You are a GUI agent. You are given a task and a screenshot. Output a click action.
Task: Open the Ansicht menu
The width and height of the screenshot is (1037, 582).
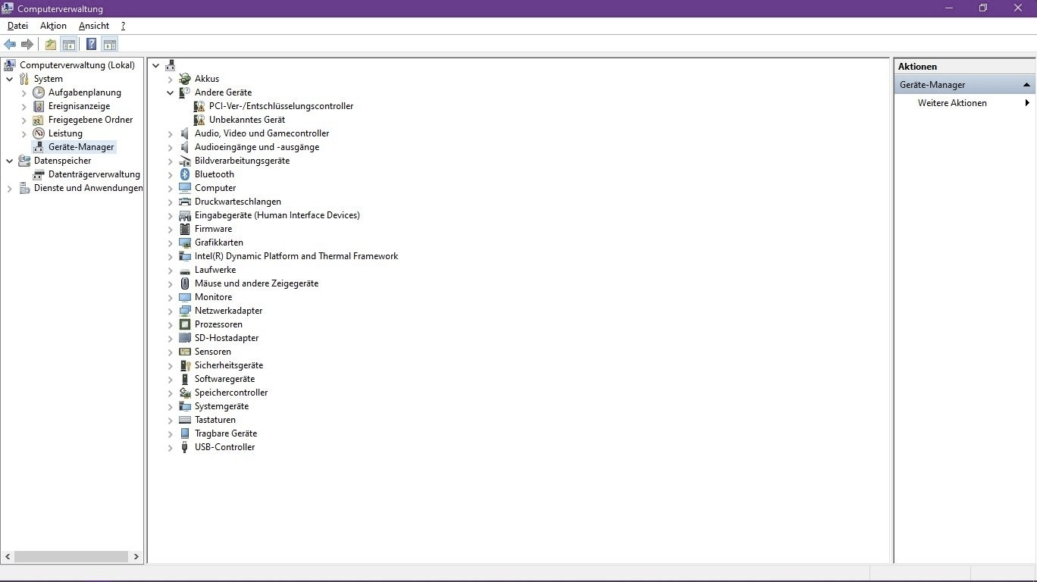point(94,26)
